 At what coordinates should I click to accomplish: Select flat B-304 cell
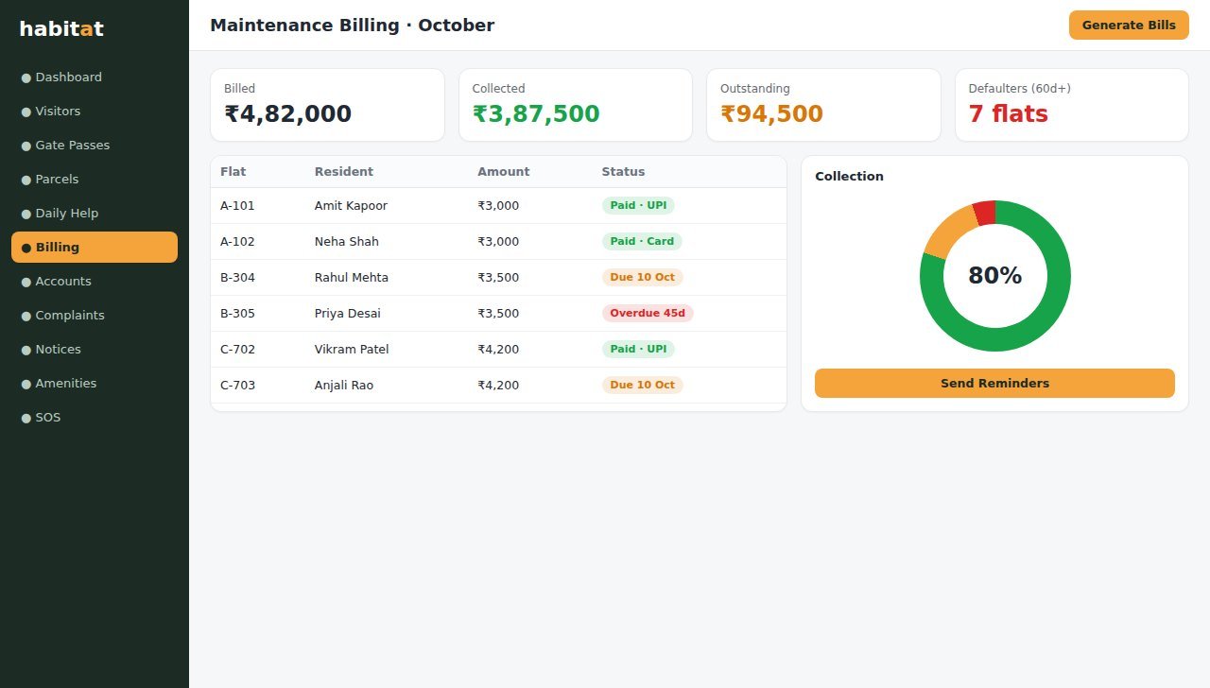pos(237,278)
